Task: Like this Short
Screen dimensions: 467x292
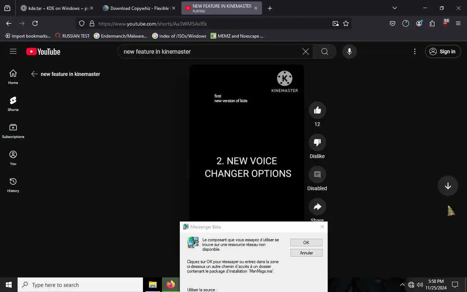Action: pos(317,110)
